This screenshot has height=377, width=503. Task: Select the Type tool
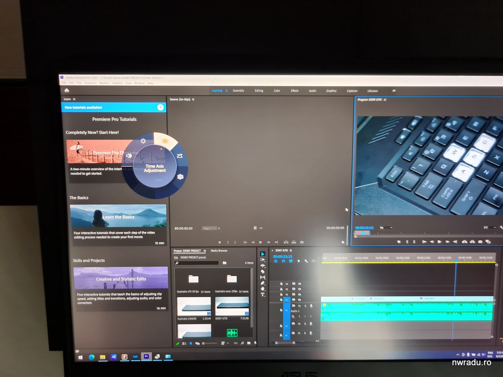(263, 295)
